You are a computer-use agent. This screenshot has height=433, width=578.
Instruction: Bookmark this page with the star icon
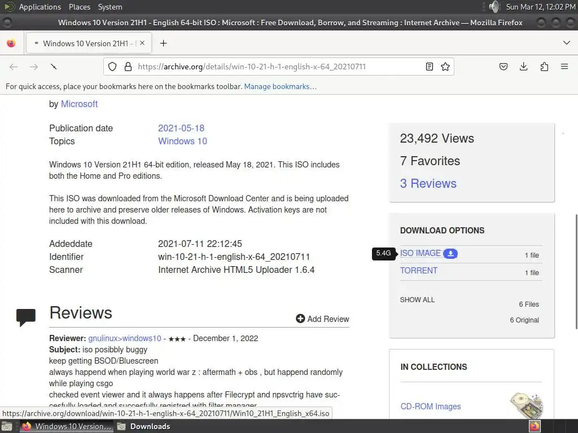tap(445, 67)
